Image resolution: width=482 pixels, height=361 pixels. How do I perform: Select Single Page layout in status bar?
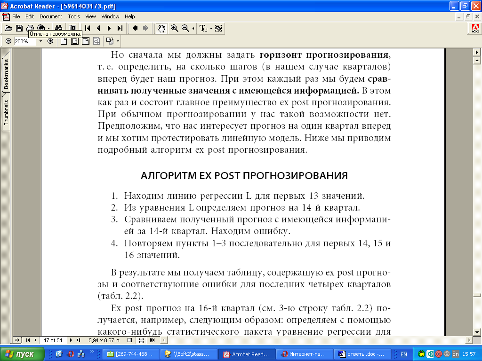tap(130, 340)
